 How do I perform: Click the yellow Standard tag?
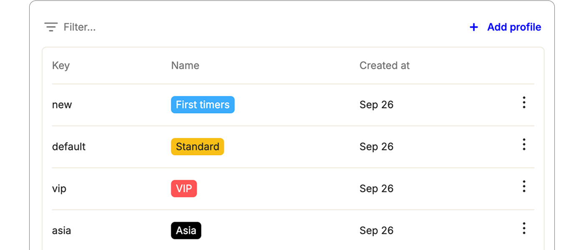pyautogui.click(x=197, y=147)
